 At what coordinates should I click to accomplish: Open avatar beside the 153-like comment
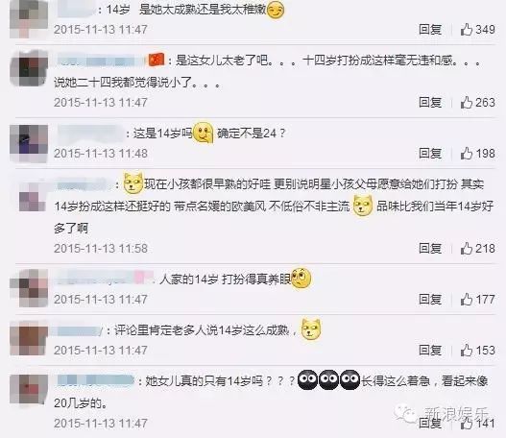click(29, 341)
